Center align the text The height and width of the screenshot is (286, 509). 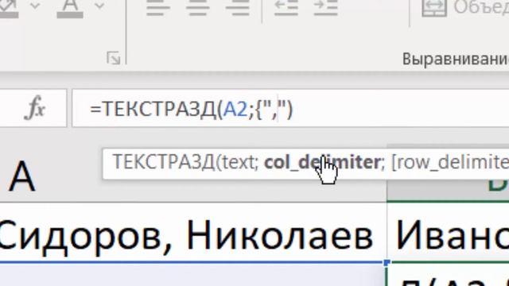coord(198,8)
